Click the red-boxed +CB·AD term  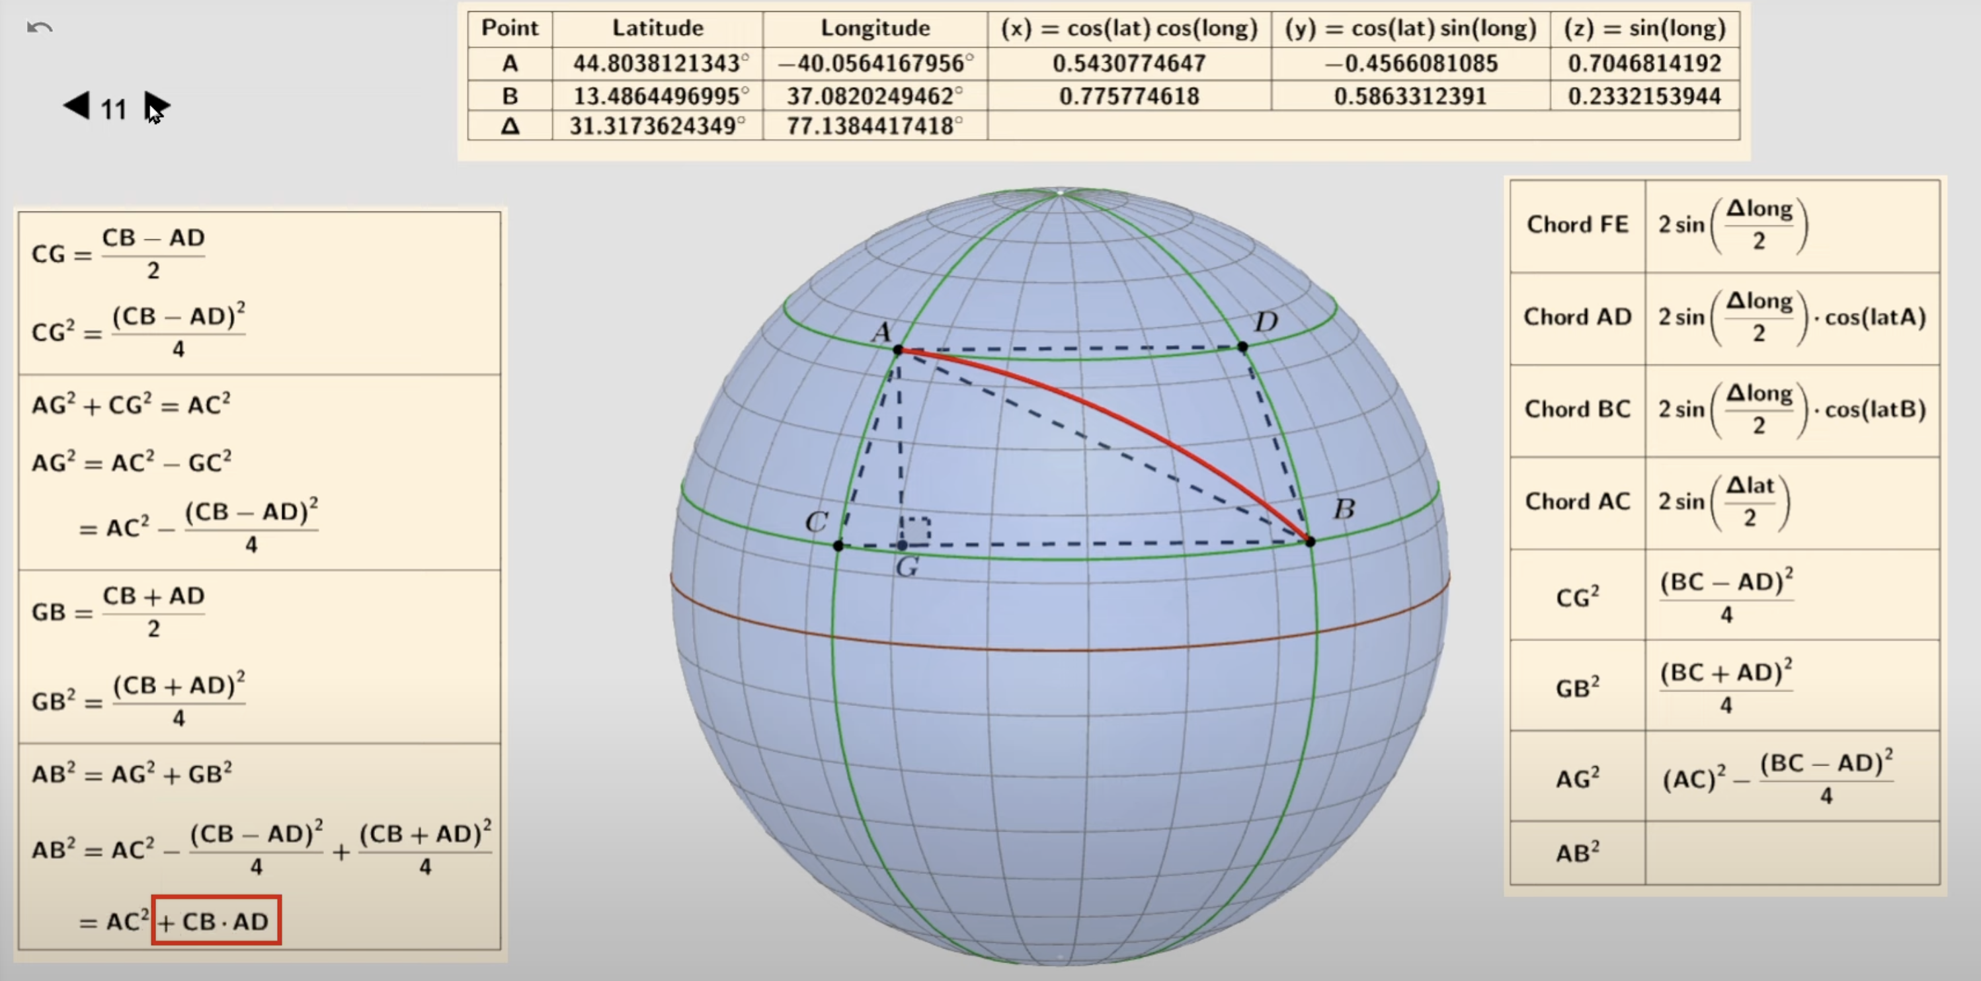point(216,920)
